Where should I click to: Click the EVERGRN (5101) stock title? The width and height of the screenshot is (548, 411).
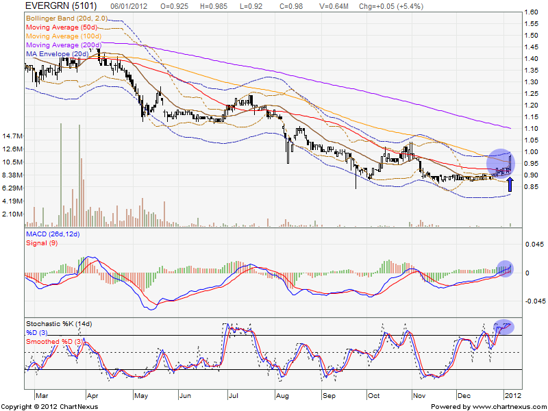[55, 5]
